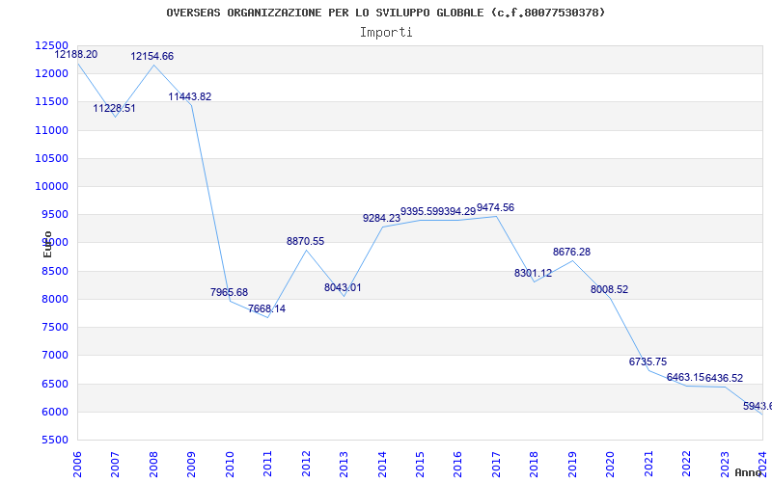Click the 2020 year axis label
The image size is (772, 482).
pyautogui.click(x=611, y=464)
